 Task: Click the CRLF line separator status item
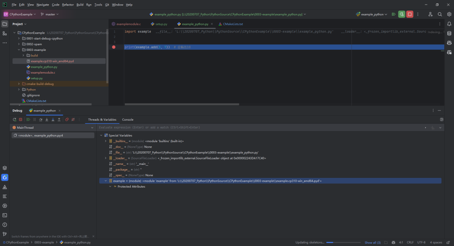tap(410, 243)
